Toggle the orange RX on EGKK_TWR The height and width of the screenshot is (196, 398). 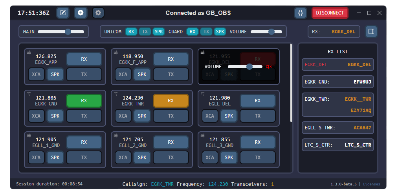[171, 100]
